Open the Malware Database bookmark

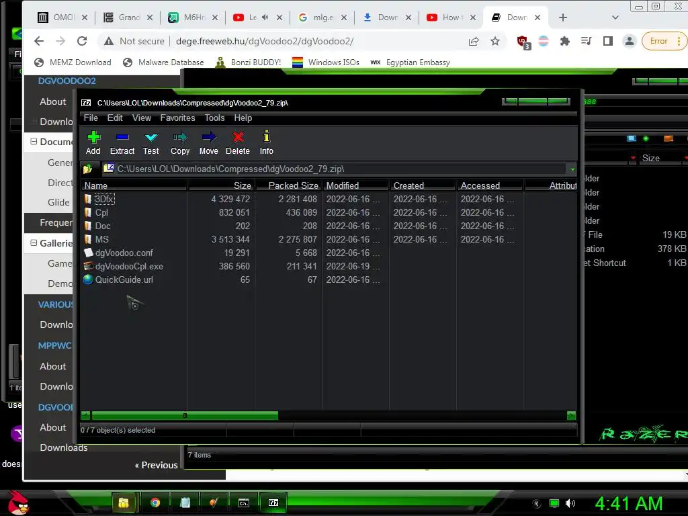coord(163,62)
